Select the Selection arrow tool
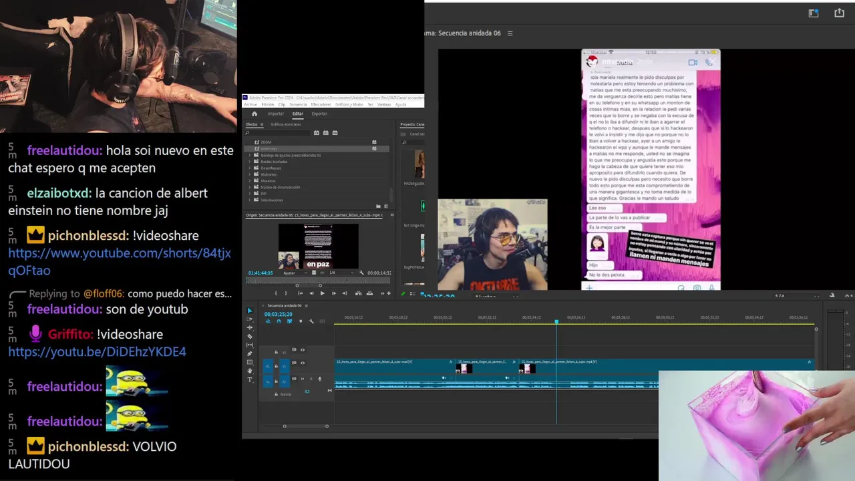855x481 pixels. coord(250,311)
